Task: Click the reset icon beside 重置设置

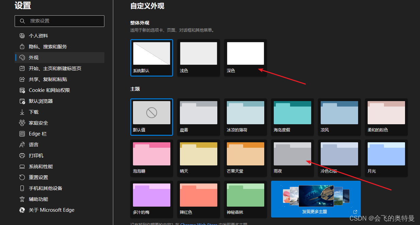Action: point(22,177)
